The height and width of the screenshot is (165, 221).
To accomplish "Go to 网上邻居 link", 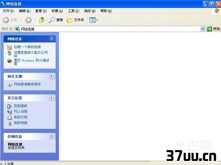I will click(x=21, y=112).
